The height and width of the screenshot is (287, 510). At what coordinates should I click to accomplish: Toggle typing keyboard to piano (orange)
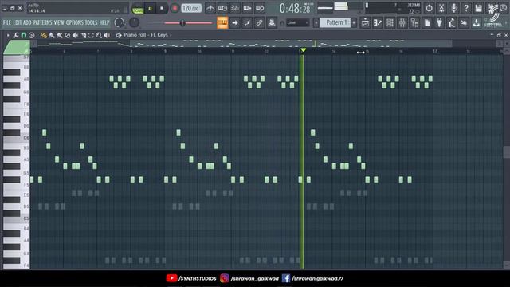point(222,23)
